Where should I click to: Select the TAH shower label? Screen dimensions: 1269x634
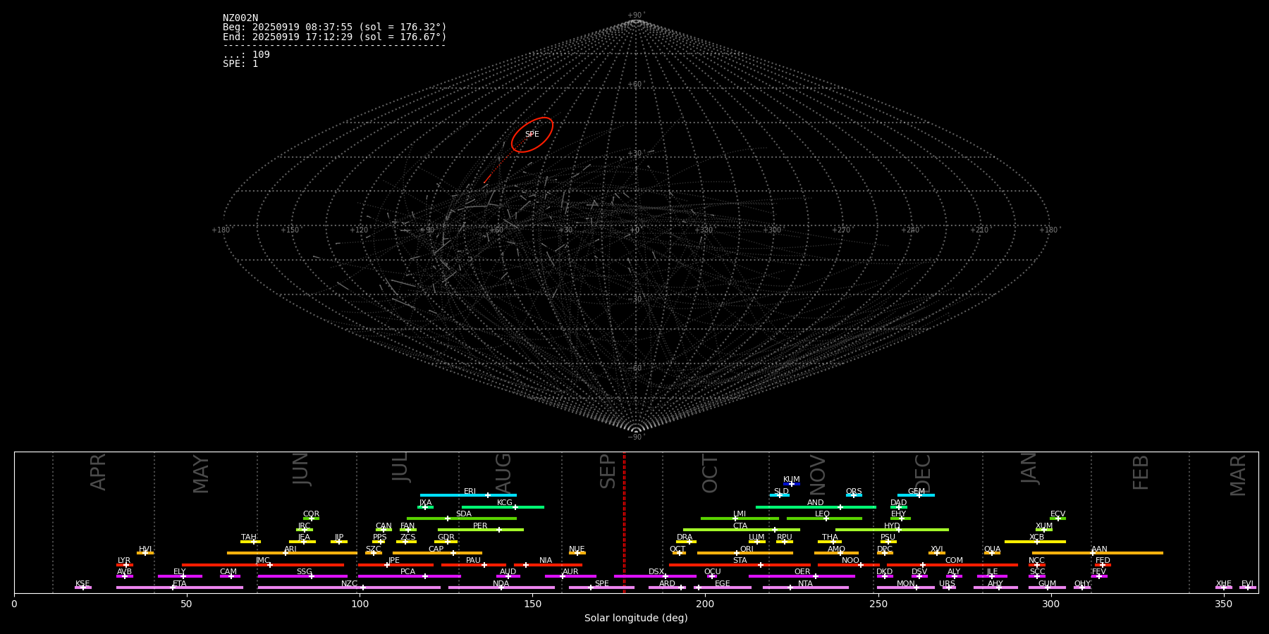point(249,537)
